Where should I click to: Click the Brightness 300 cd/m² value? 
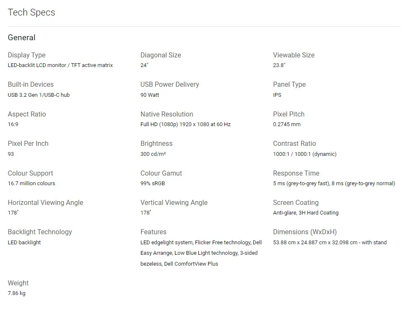click(x=153, y=154)
